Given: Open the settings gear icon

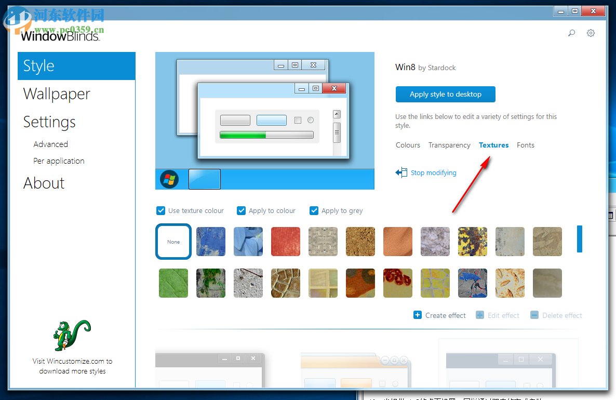Looking at the screenshot, I should tap(591, 33).
